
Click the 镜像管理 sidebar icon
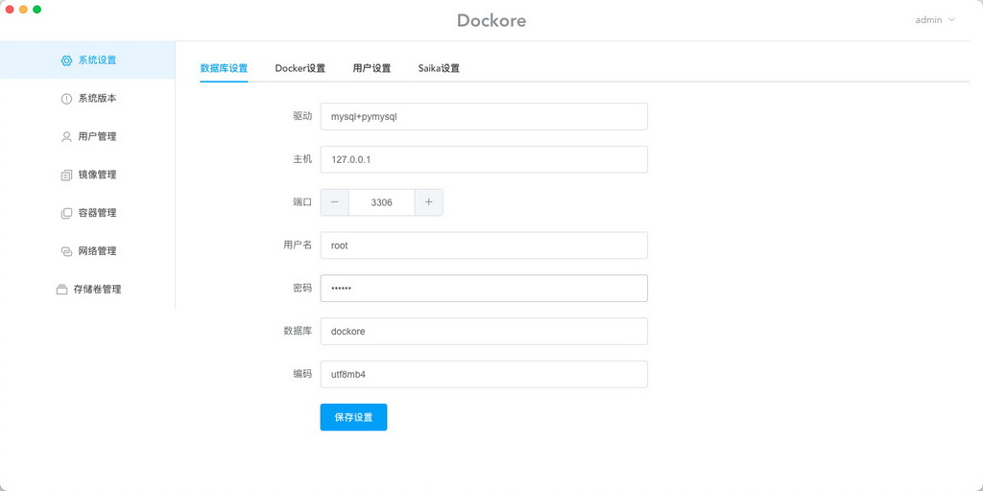point(66,175)
